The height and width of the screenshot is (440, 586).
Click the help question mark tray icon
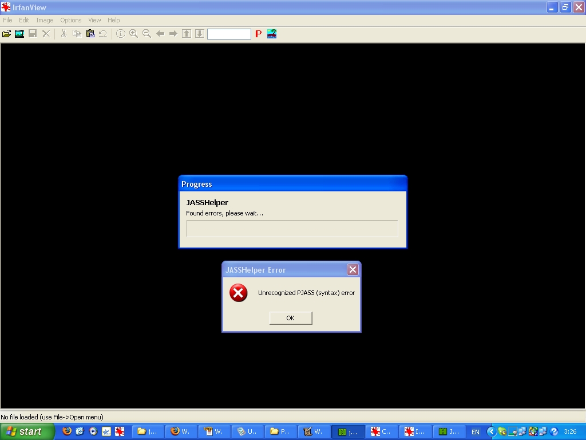click(x=553, y=432)
